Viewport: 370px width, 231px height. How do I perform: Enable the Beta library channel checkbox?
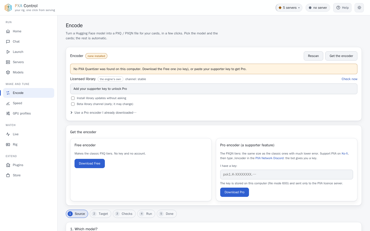click(x=73, y=104)
